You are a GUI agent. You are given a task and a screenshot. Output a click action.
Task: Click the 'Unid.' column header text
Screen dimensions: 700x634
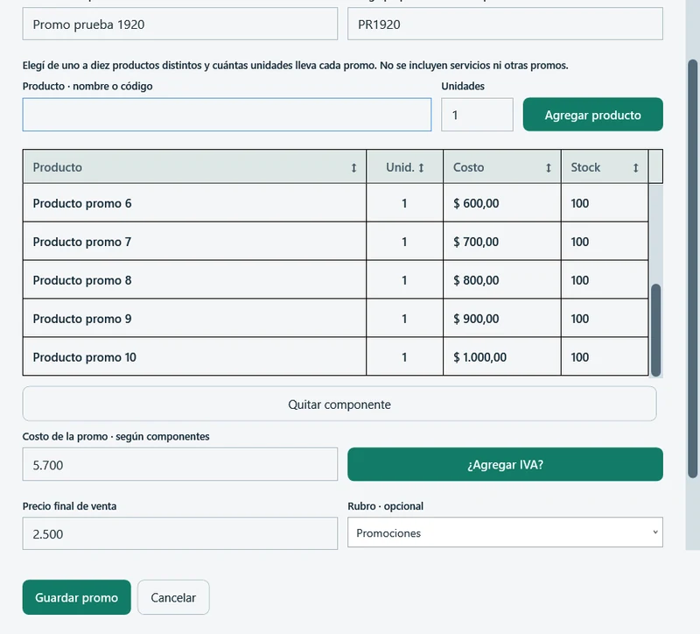point(400,167)
